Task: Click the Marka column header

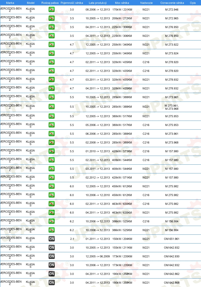Action: (x=10, y=3)
